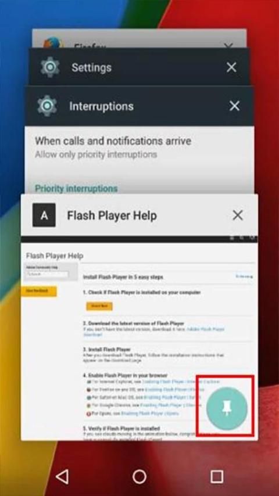Viewport: 279px width, 496px height.
Task: Dismiss the Settings card with its X
Action: click(x=231, y=67)
